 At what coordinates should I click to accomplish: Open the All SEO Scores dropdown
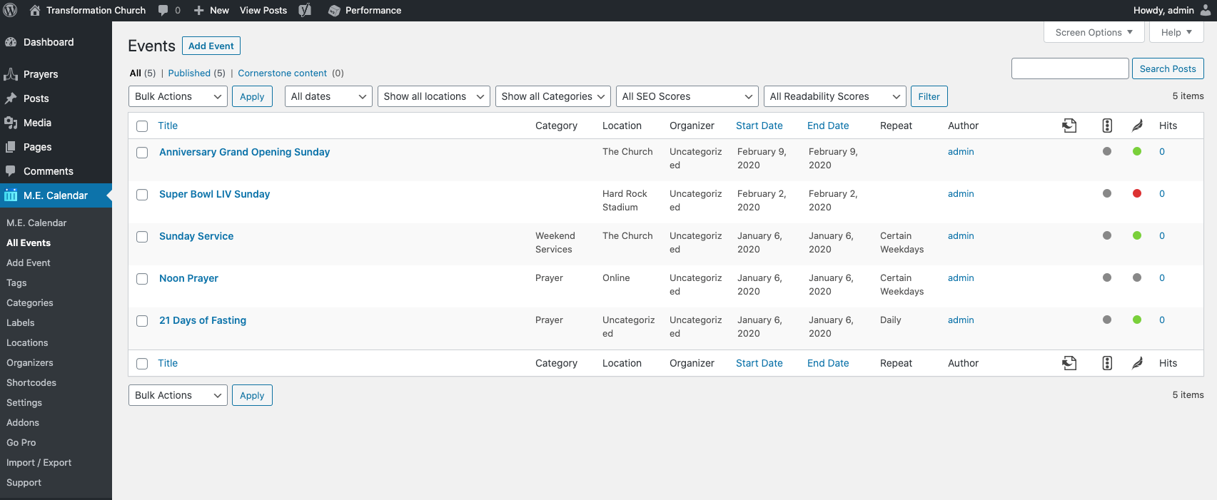coord(687,96)
